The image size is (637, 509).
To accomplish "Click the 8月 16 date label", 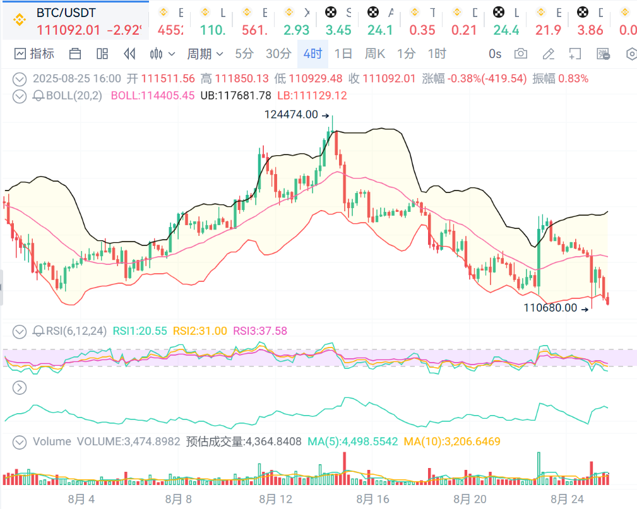I will [x=373, y=500].
